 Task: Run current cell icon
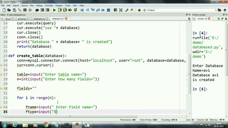[60, 10]
